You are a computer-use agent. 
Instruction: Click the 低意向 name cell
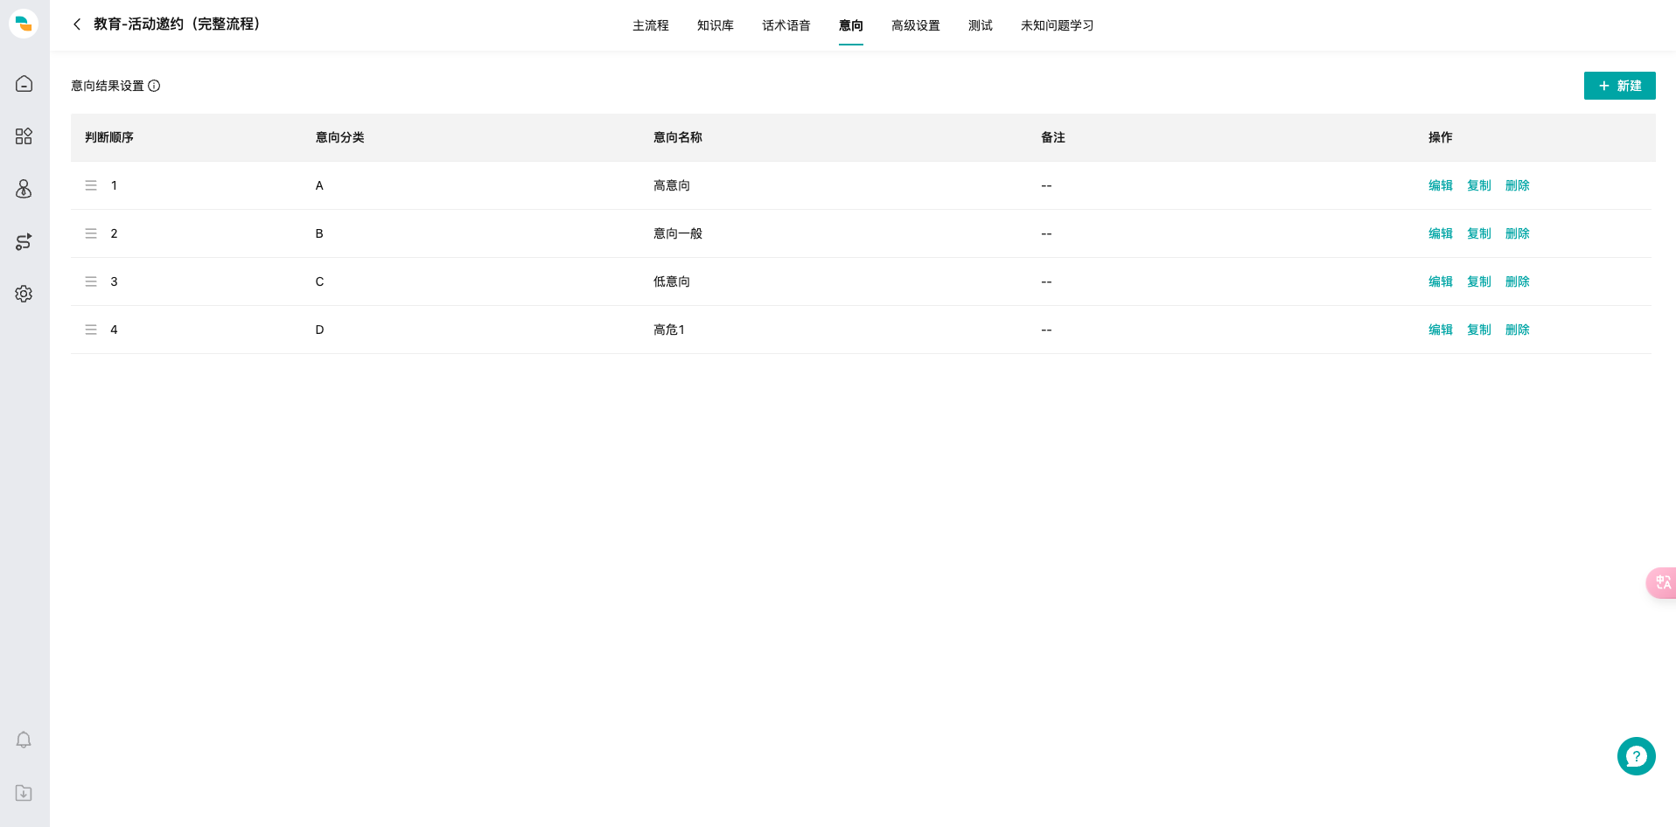pyautogui.click(x=672, y=281)
